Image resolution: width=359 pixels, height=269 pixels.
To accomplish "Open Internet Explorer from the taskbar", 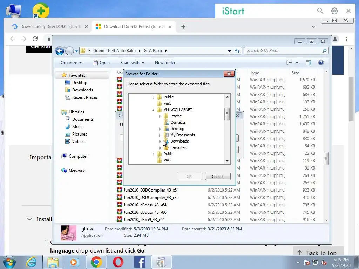I will pos(31,262).
